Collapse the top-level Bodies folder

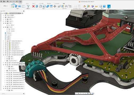point(3,23)
